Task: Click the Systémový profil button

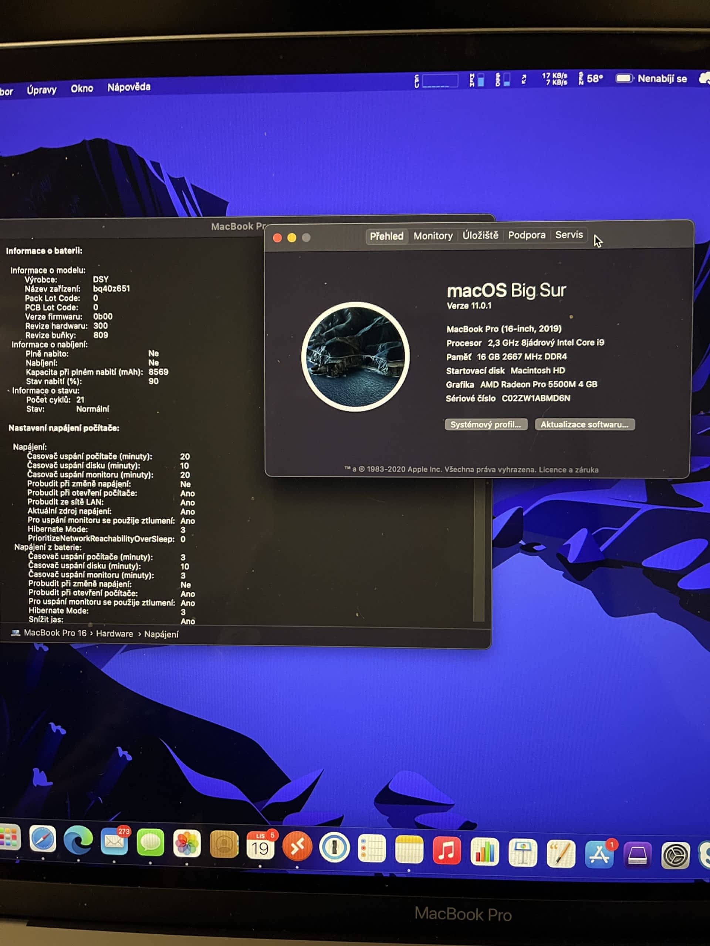Action: coord(486,425)
